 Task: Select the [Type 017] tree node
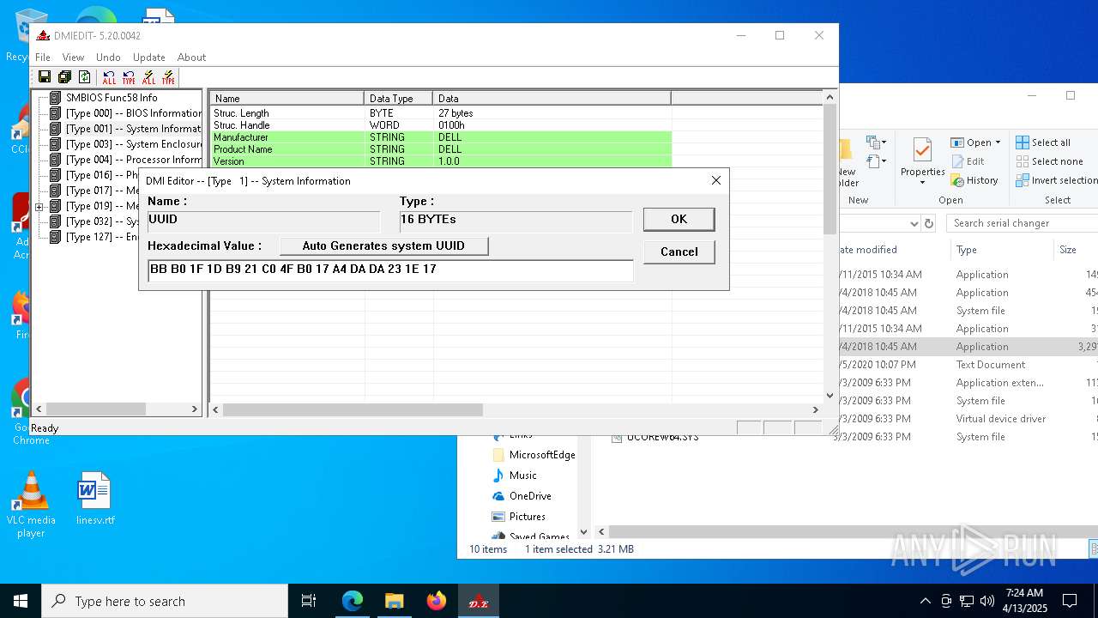point(101,191)
